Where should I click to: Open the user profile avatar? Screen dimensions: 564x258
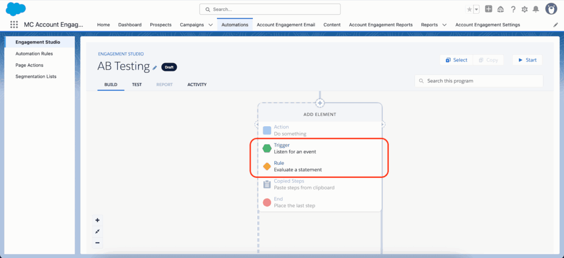coord(551,9)
